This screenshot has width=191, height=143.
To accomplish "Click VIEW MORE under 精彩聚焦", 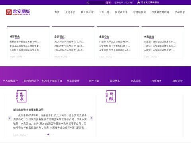I will tap(17, 57).
